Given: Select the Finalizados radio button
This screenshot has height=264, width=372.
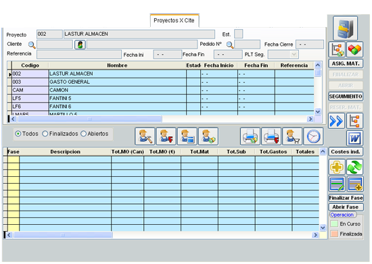Looking at the screenshot, I should [x=45, y=134].
